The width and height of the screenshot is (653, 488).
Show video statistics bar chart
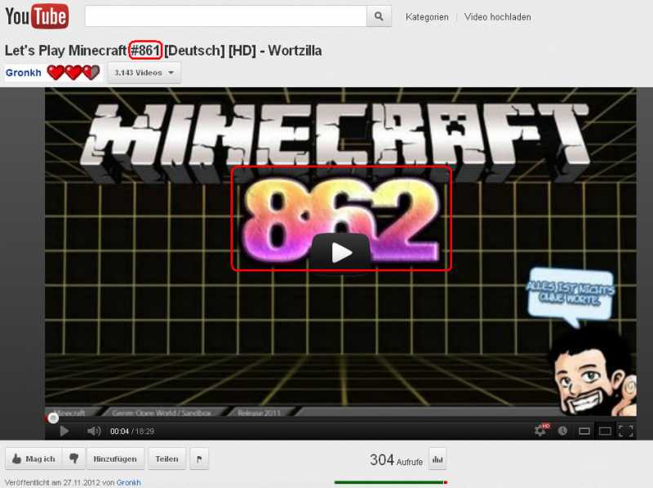pos(438,459)
